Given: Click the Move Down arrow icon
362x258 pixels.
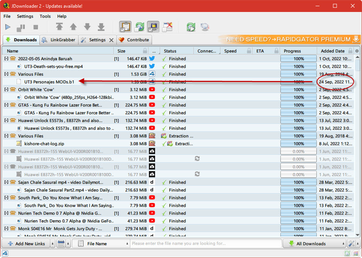Looking at the screenshot, I should [87, 27].
